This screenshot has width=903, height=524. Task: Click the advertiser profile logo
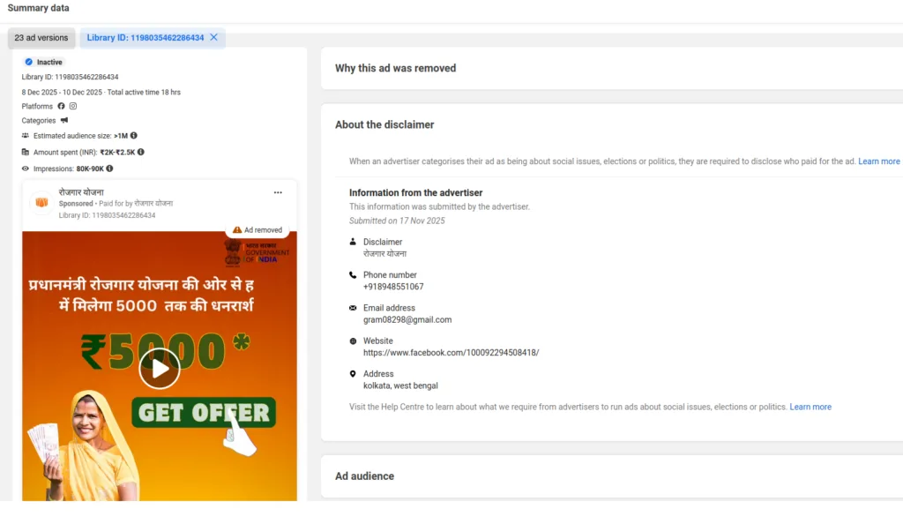tap(41, 203)
